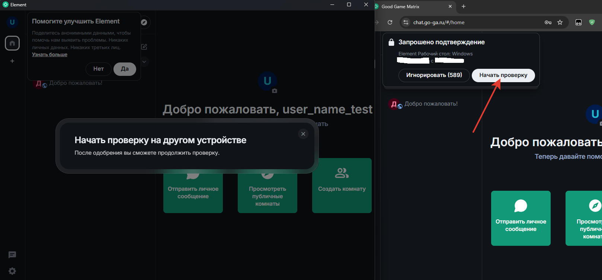The image size is (602, 280).
Task: Expand the rooms chevron in Element desktop
Action: pyautogui.click(x=144, y=62)
